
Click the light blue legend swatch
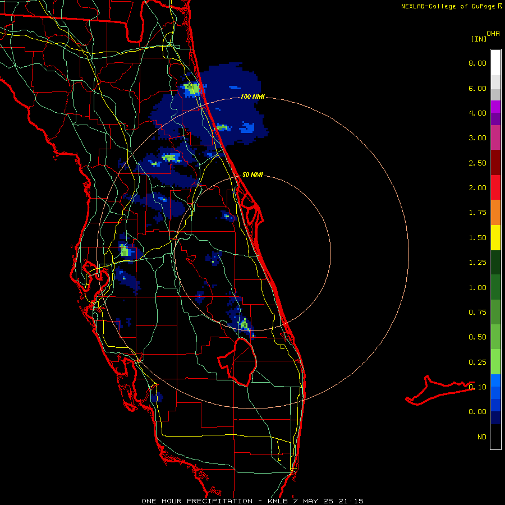click(x=495, y=380)
